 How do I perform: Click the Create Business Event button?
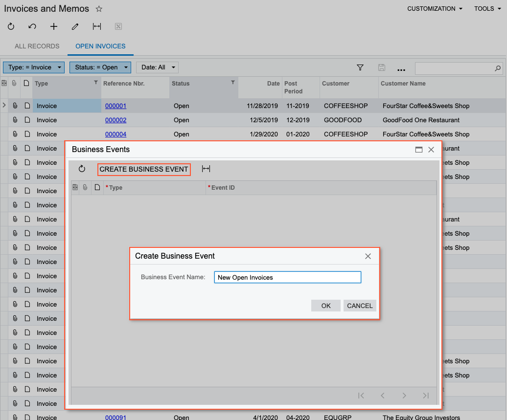144,169
